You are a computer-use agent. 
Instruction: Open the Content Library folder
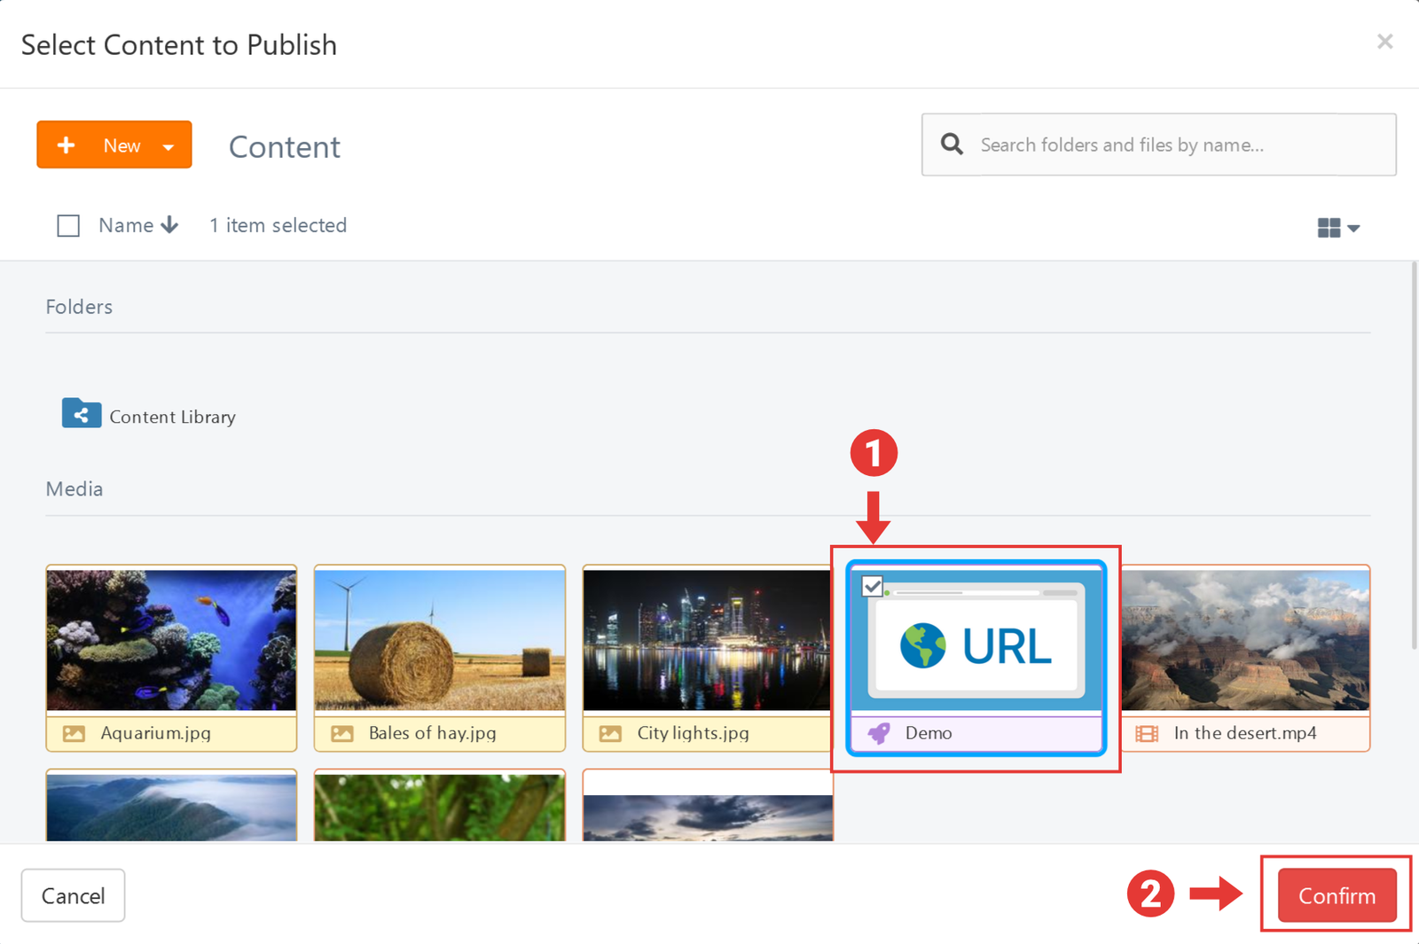pyautogui.click(x=172, y=417)
